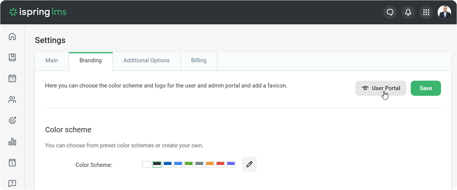Switch to the Main tab
Screen dimensions: 457x190
click(x=52, y=60)
